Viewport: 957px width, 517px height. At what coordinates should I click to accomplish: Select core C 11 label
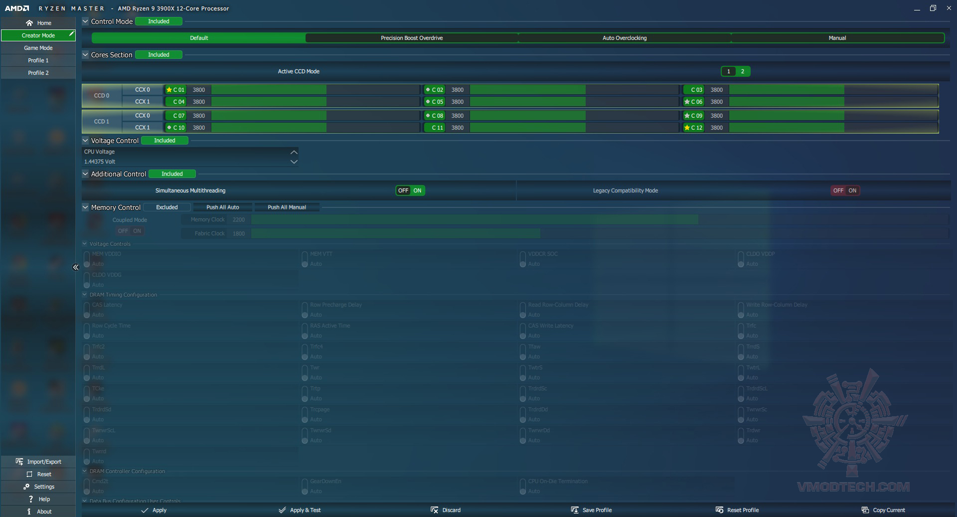pyautogui.click(x=434, y=128)
